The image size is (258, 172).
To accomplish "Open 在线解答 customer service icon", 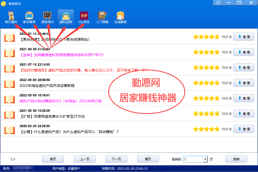I will [120, 16].
